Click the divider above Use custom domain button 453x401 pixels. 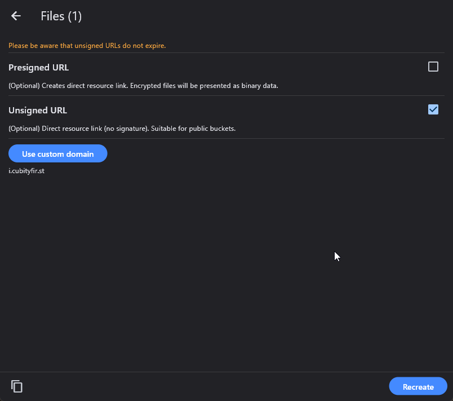tap(225, 139)
